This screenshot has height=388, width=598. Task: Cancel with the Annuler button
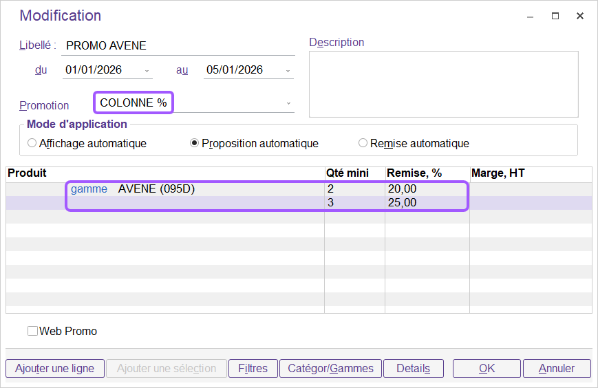click(557, 369)
